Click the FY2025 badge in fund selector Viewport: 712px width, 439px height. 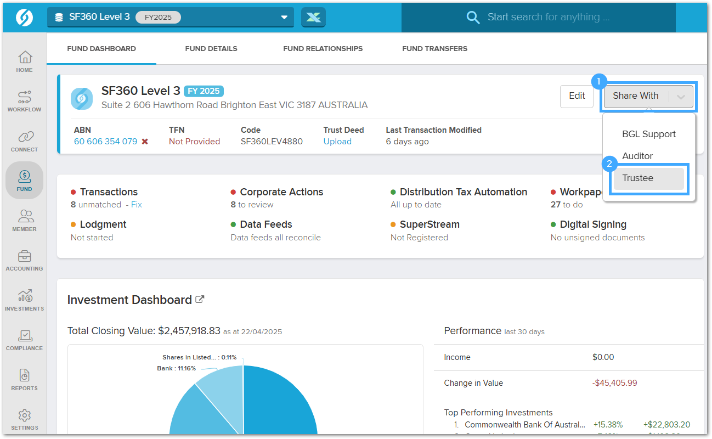coord(158,17)
